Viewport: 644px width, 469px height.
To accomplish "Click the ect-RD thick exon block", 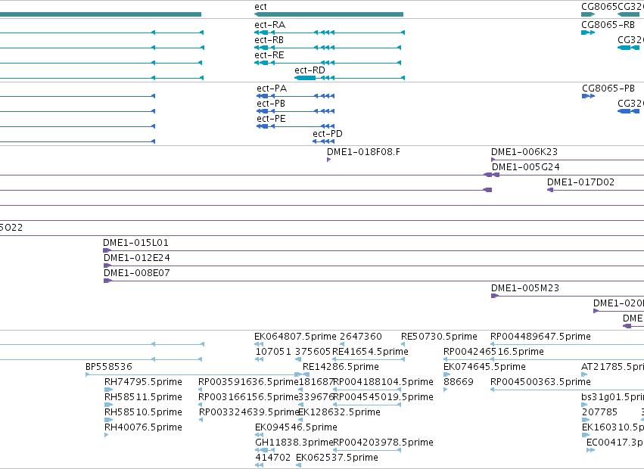I will (305, 78).
